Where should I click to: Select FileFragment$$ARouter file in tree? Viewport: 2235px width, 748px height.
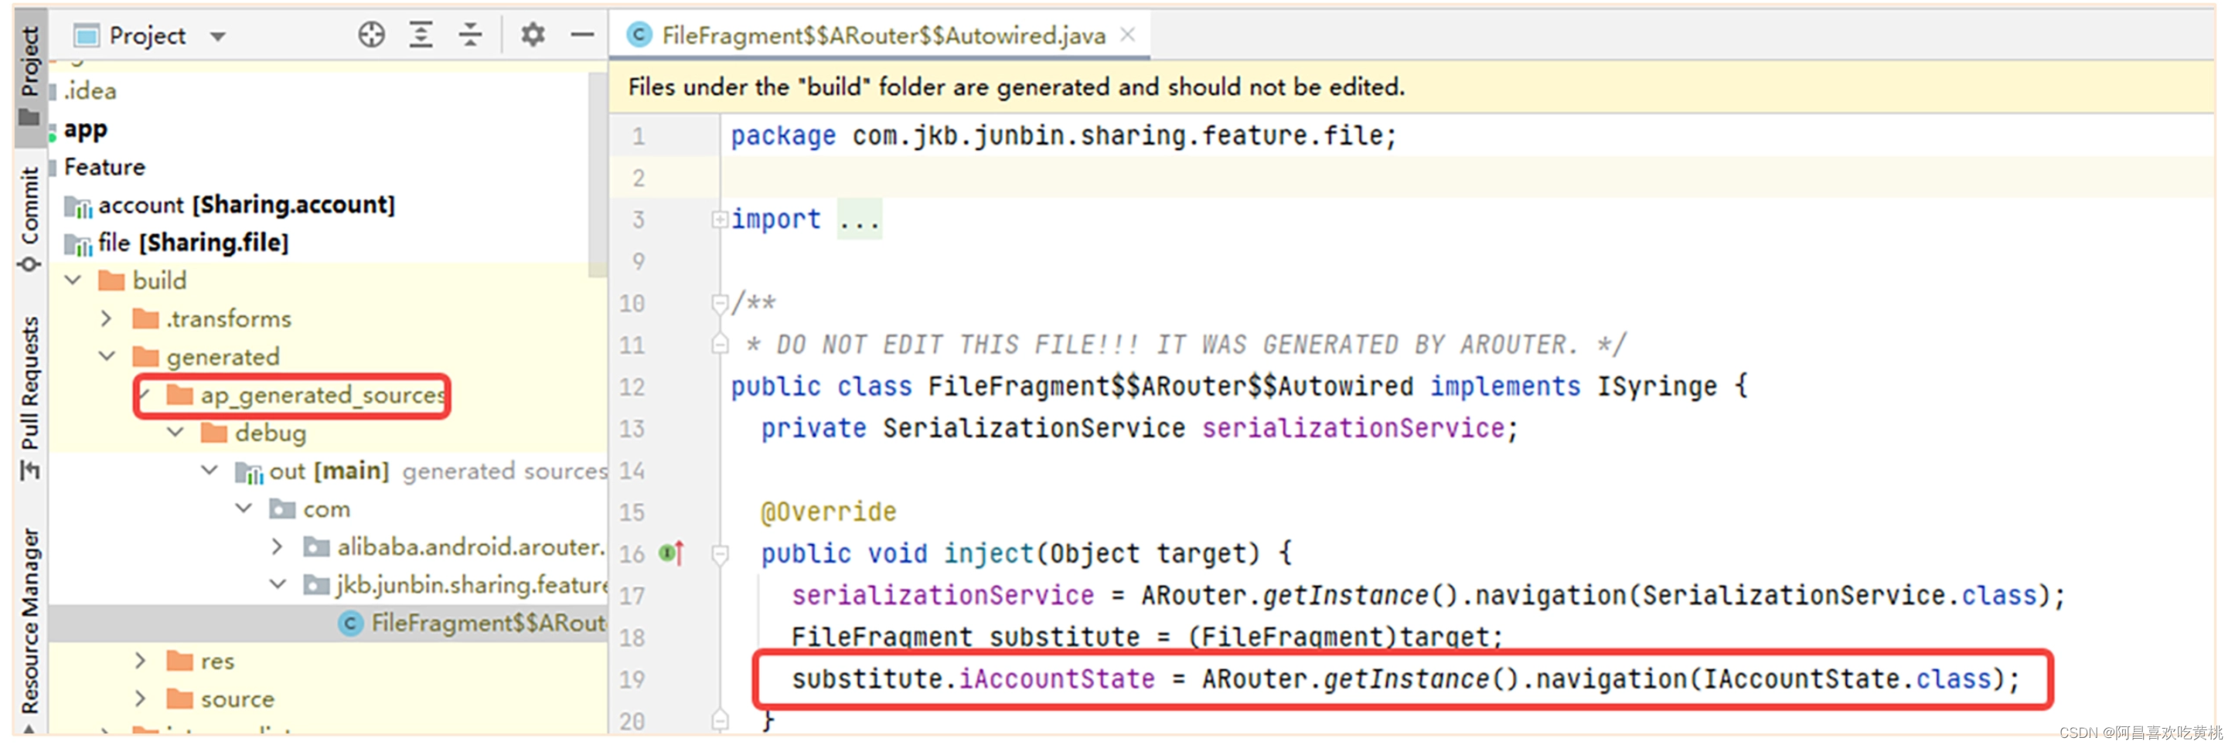[328, 622]
